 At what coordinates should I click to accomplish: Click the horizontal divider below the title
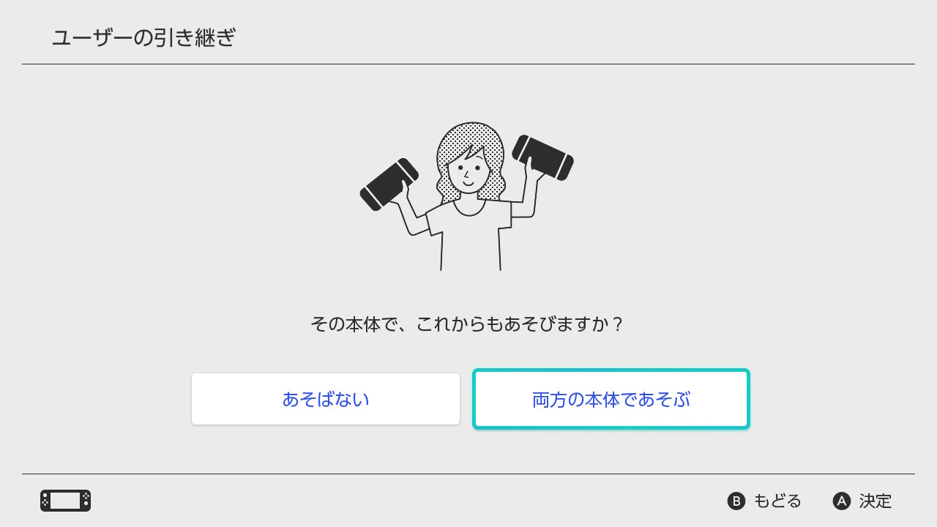point(468,64)
